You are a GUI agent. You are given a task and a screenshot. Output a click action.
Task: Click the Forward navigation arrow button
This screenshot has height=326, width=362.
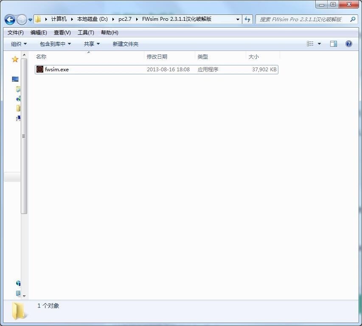(x=21, y=20)
